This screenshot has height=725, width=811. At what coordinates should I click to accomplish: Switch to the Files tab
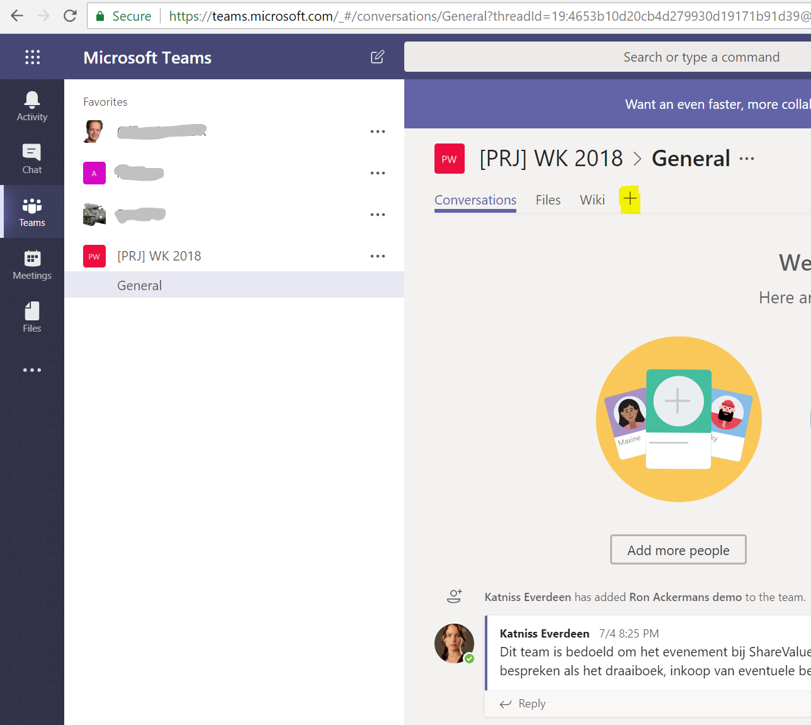pos(548,200)
